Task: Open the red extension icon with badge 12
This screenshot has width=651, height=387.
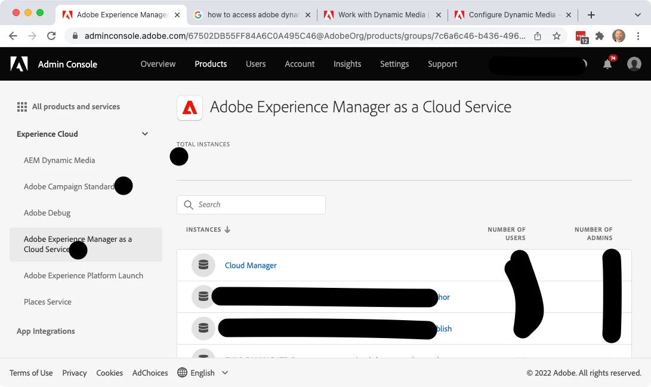Action: (x=582, y=37)
